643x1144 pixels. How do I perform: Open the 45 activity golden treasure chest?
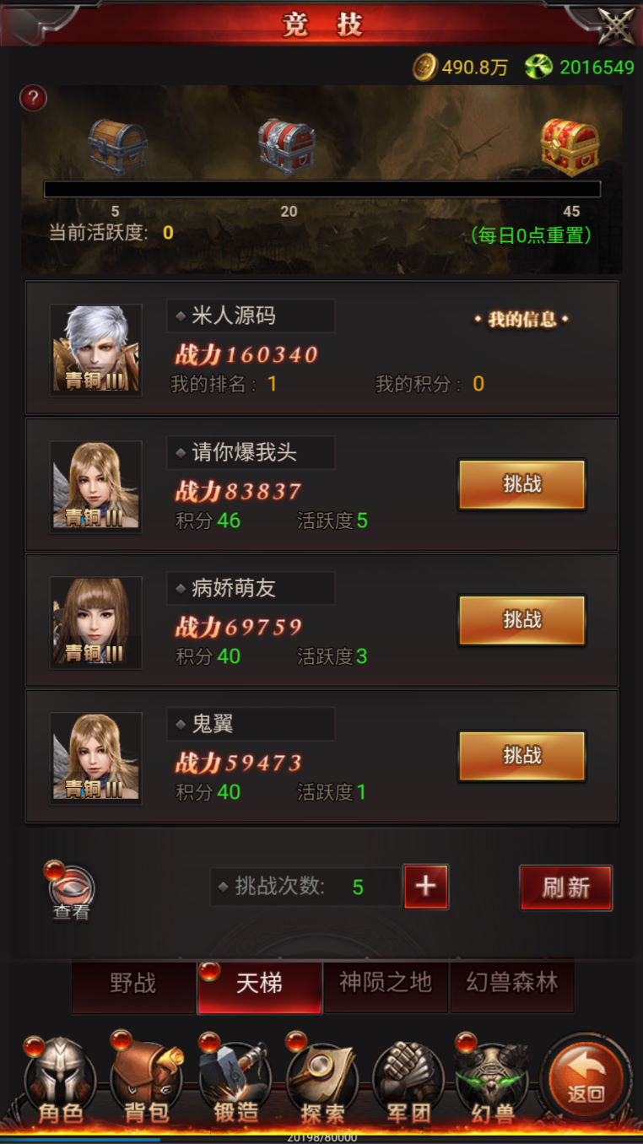[570, 147]
